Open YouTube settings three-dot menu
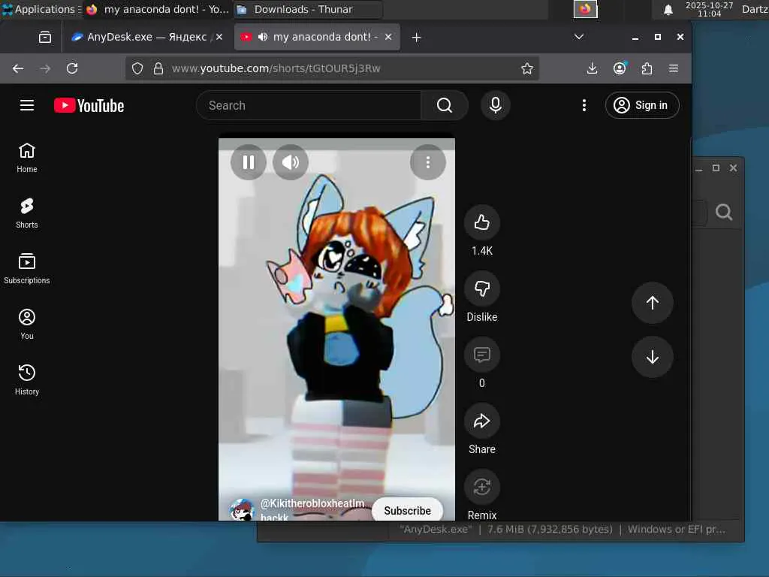 [x=584, y=105]
